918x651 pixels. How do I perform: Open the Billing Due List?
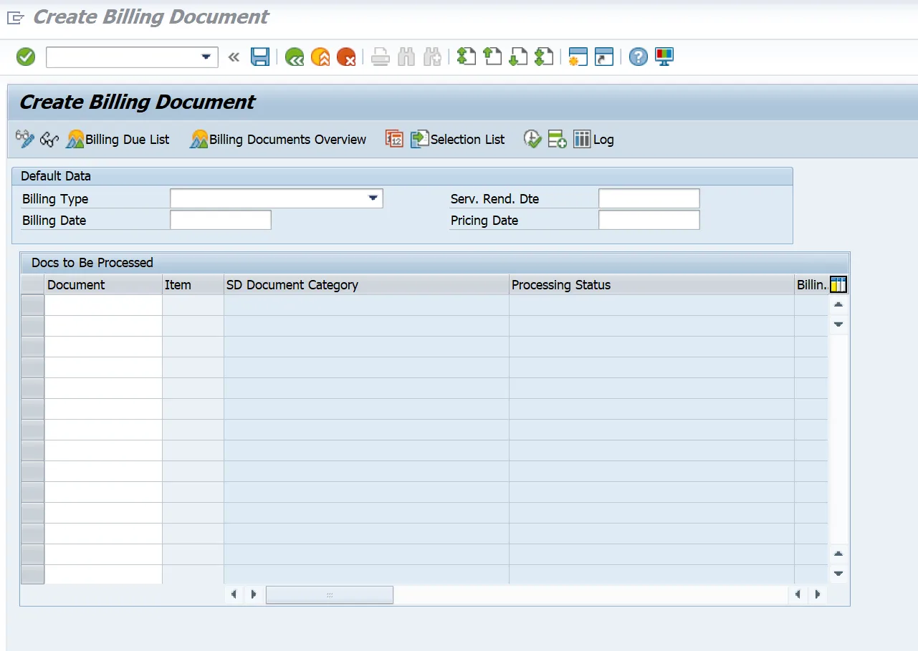point(118,140)
